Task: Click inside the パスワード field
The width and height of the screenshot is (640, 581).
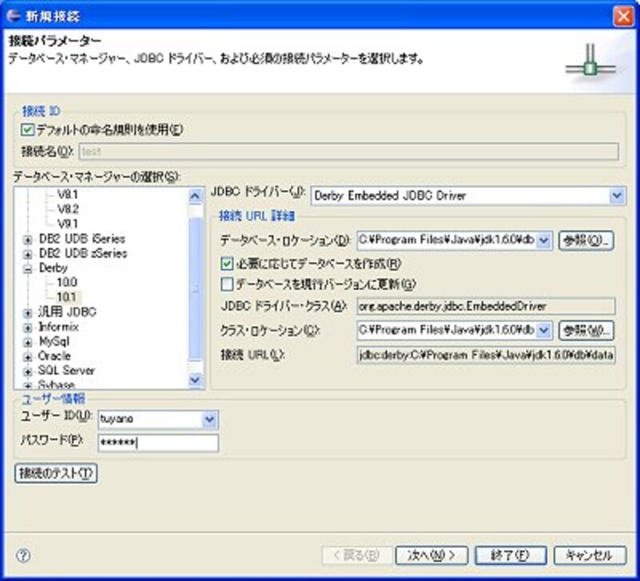Action: click(x=158, y=443)
